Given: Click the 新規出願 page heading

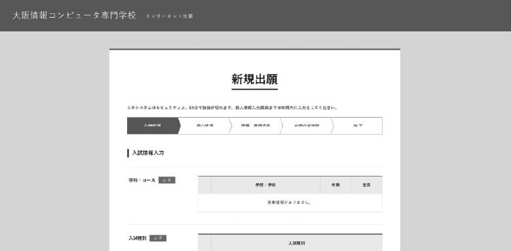Looking at the screenshot, I should tap(255, 79).
